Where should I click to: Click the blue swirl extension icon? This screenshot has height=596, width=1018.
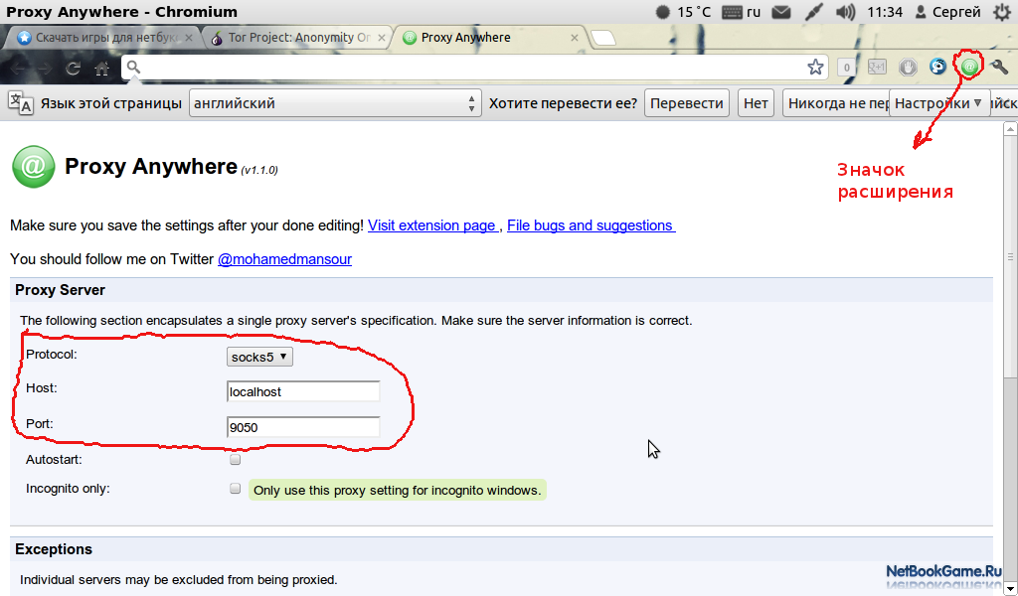click(x=938, y=67)
